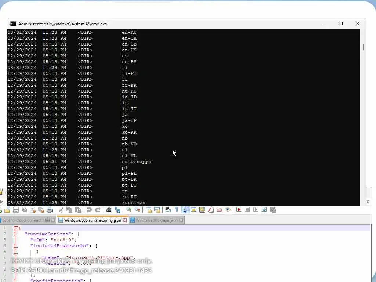Click Run Macro Multiple Times icon
Viewport: 376px width, 282px height.
click(x=264, y=210)
